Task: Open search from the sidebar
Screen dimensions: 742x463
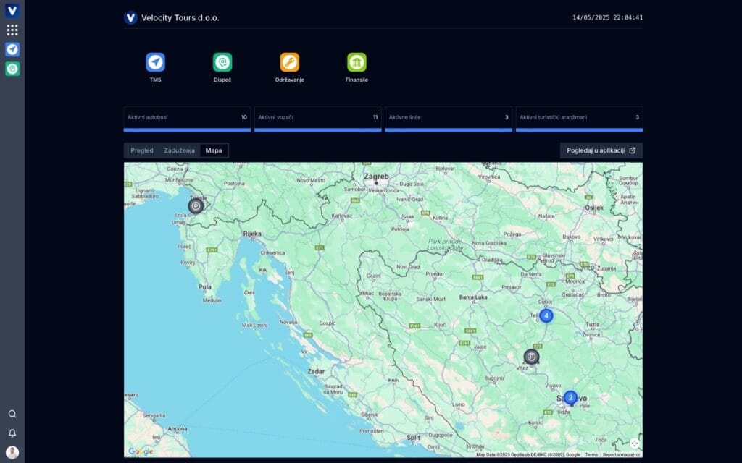Action: click(x=12, y=414)
